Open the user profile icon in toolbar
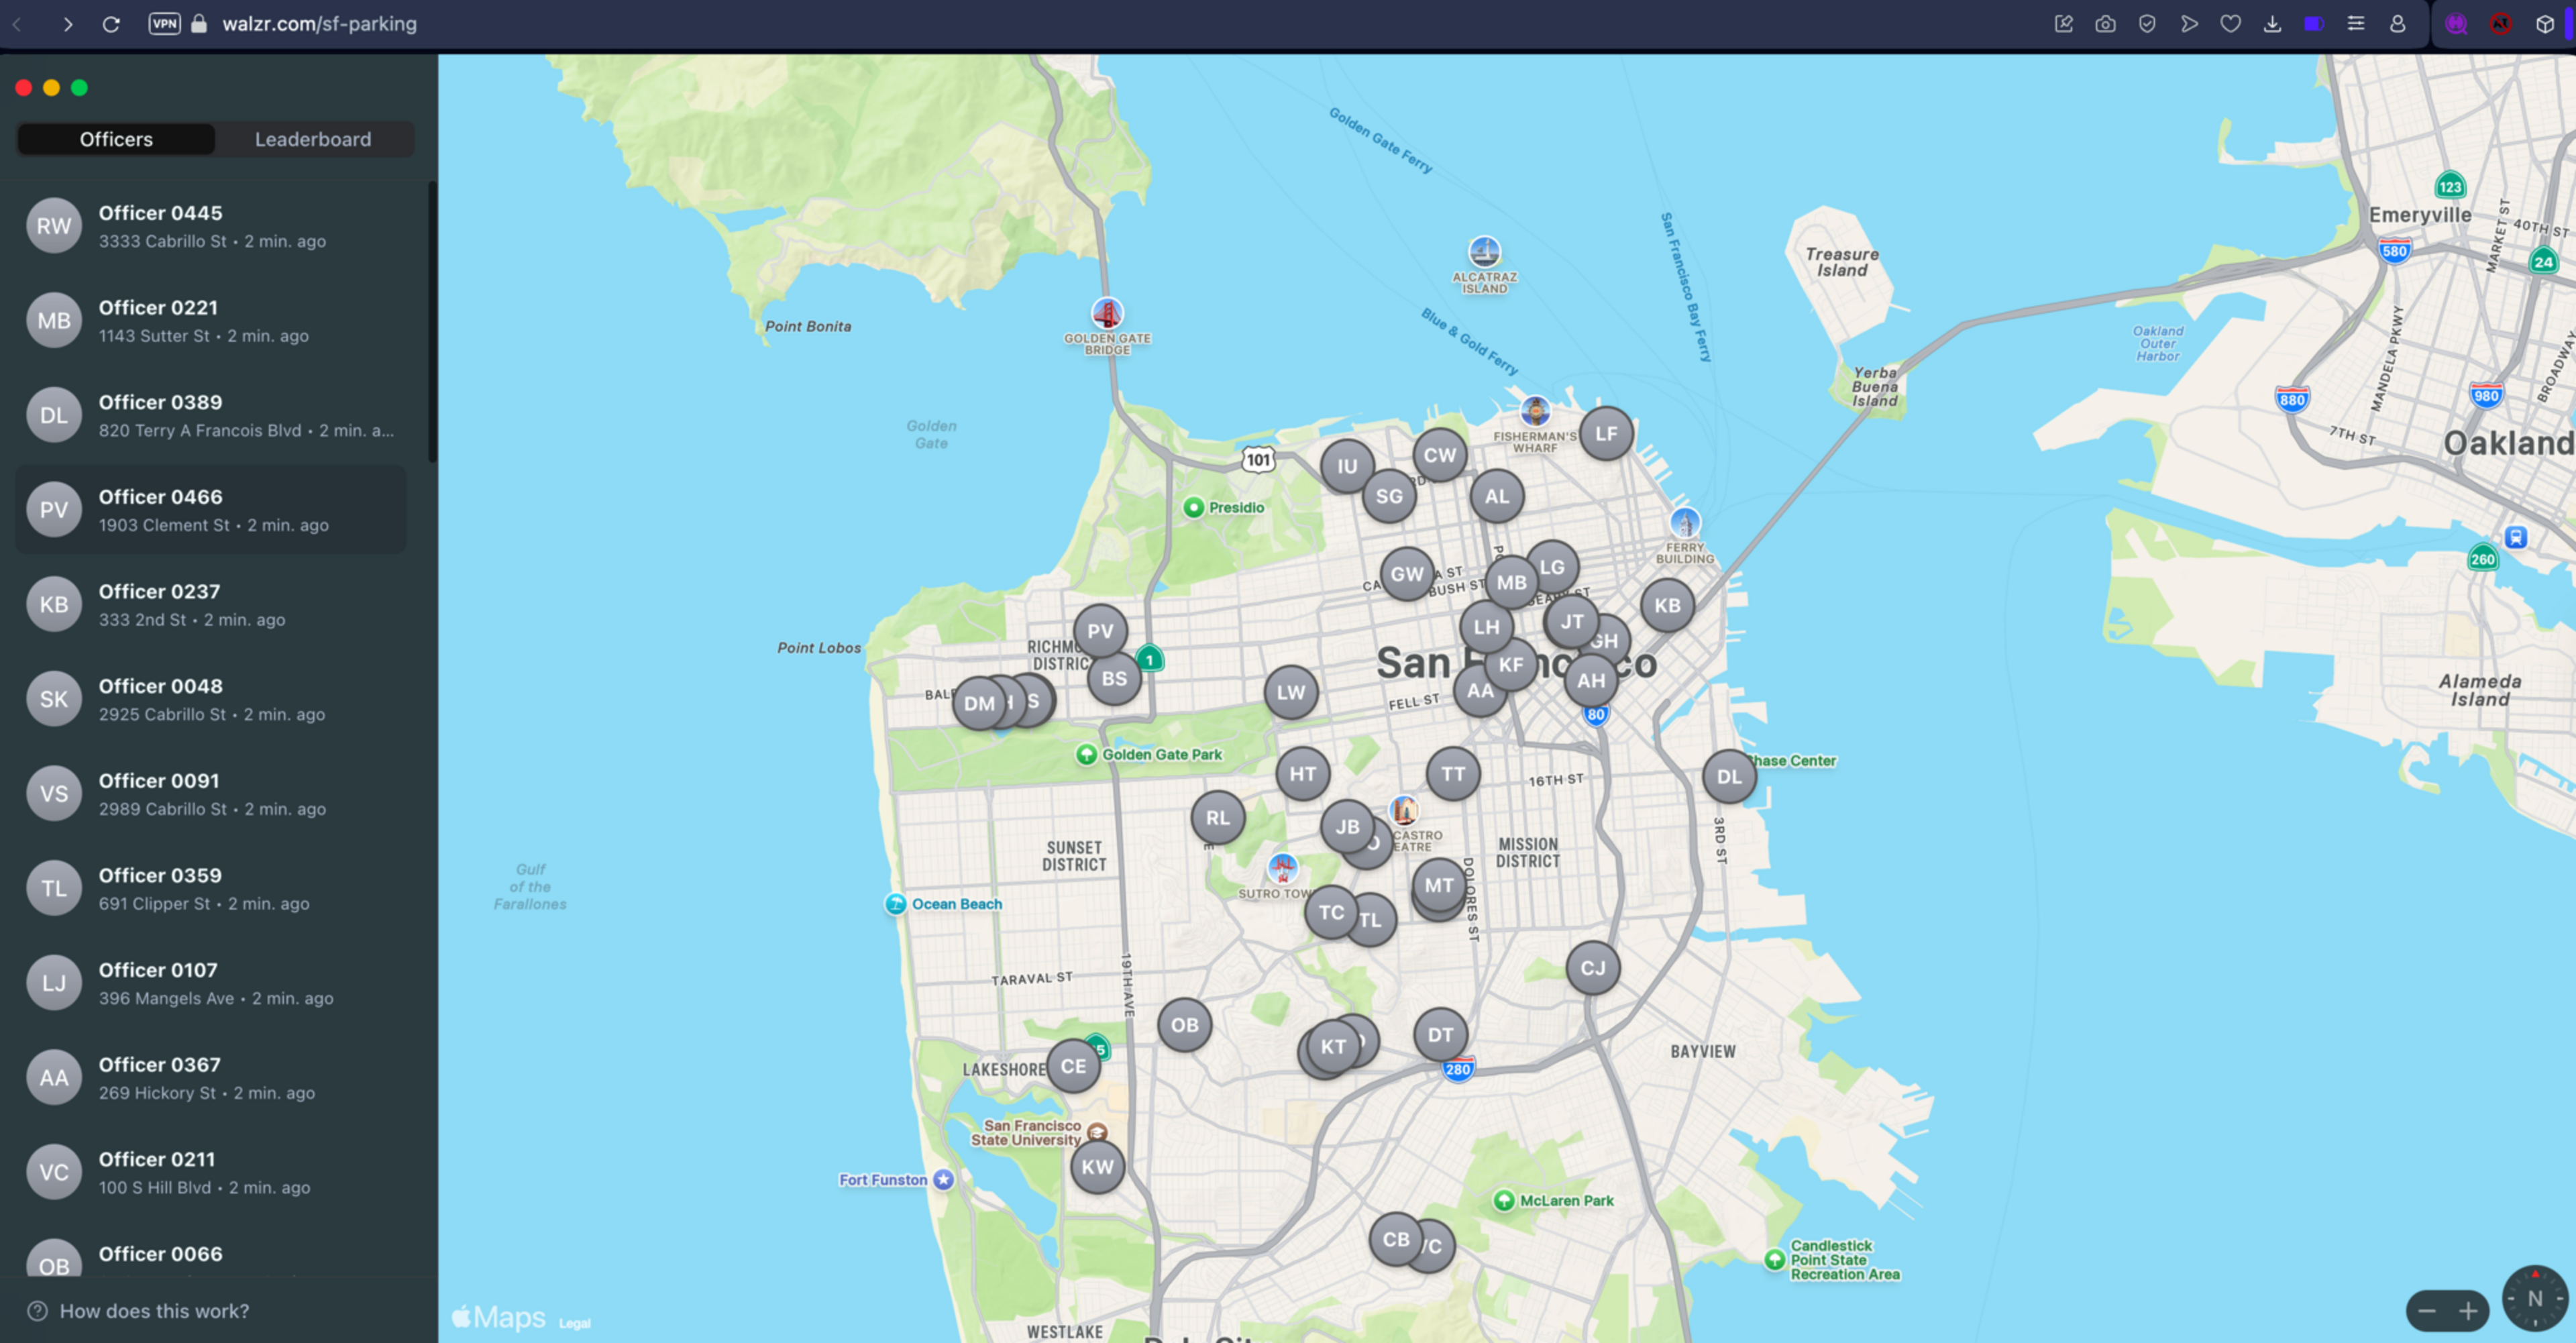The image size is (2576, 1343). pyautogui.click(x=2397, y=24)
